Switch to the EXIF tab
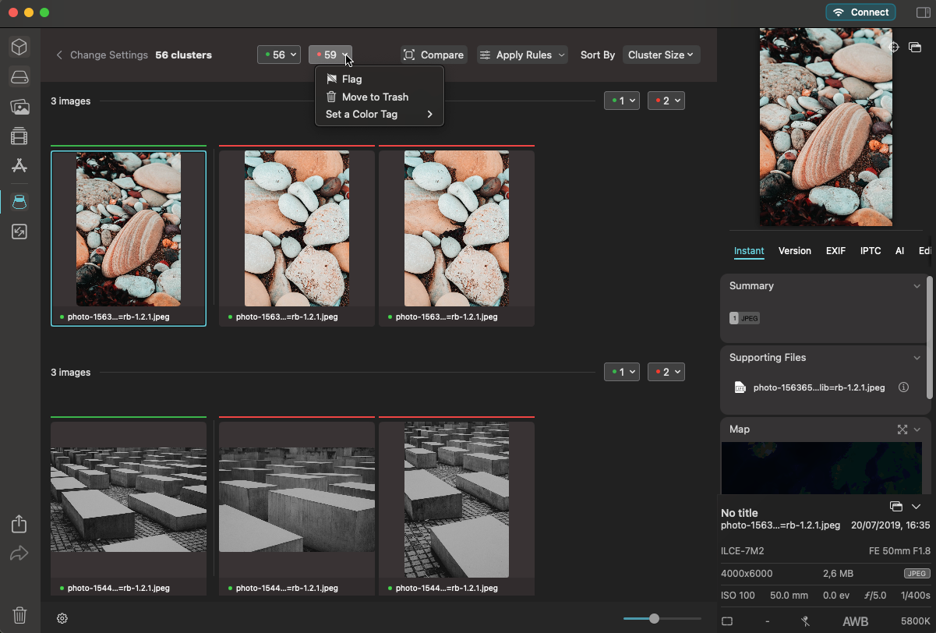The width and height of the screenshot is (936, 633). 835,251
